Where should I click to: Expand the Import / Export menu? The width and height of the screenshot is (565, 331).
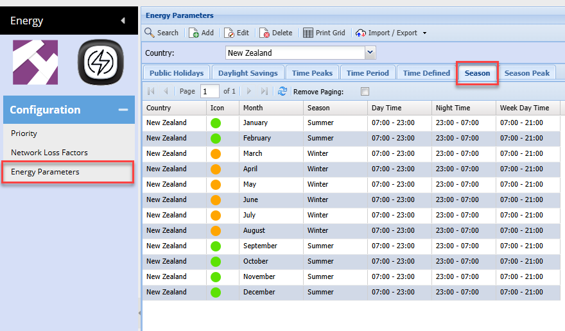[x=424, y=33]
